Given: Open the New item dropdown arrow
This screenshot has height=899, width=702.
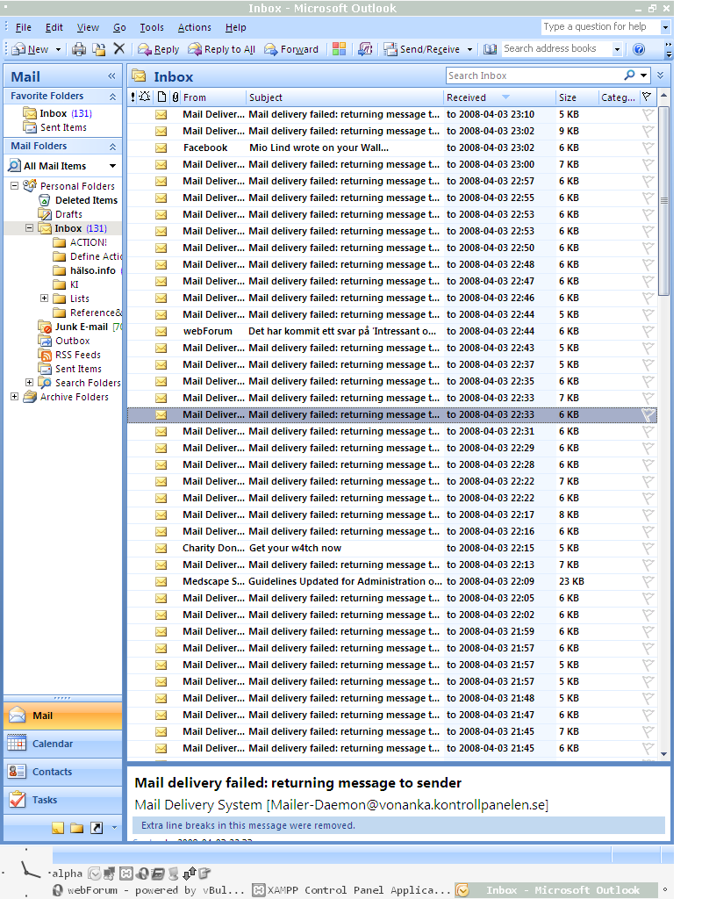Looking at the screenshot, I should (58, 49).
